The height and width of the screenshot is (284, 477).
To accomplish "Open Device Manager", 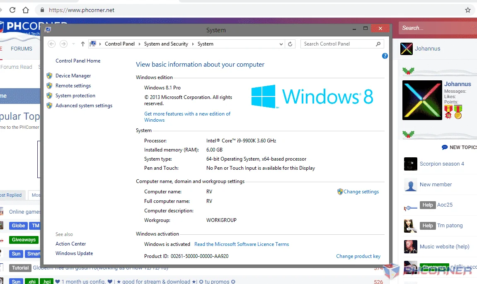I will coord(73,76).
